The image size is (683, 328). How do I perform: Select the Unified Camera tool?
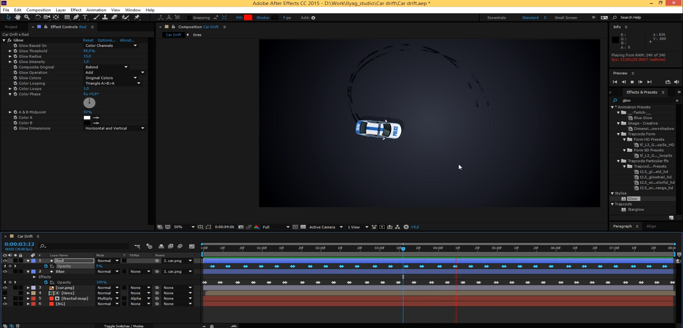tap(47, 17)
